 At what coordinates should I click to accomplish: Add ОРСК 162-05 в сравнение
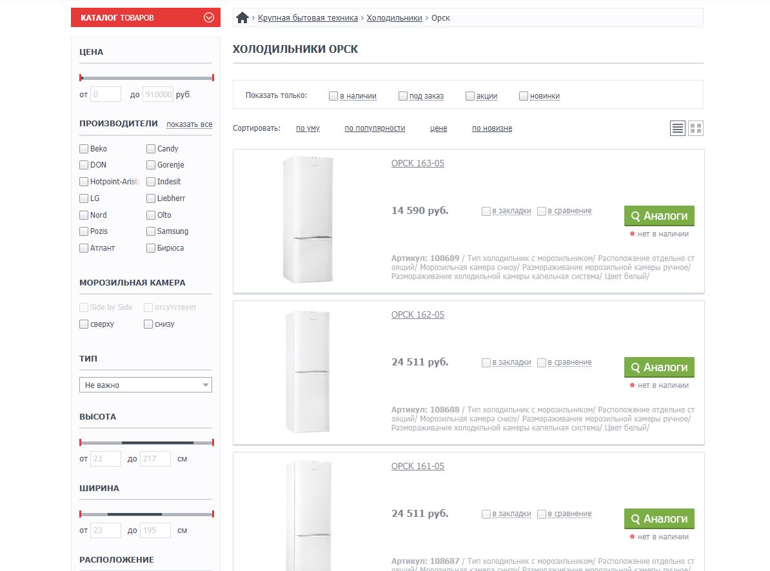[x=542, y=363]
